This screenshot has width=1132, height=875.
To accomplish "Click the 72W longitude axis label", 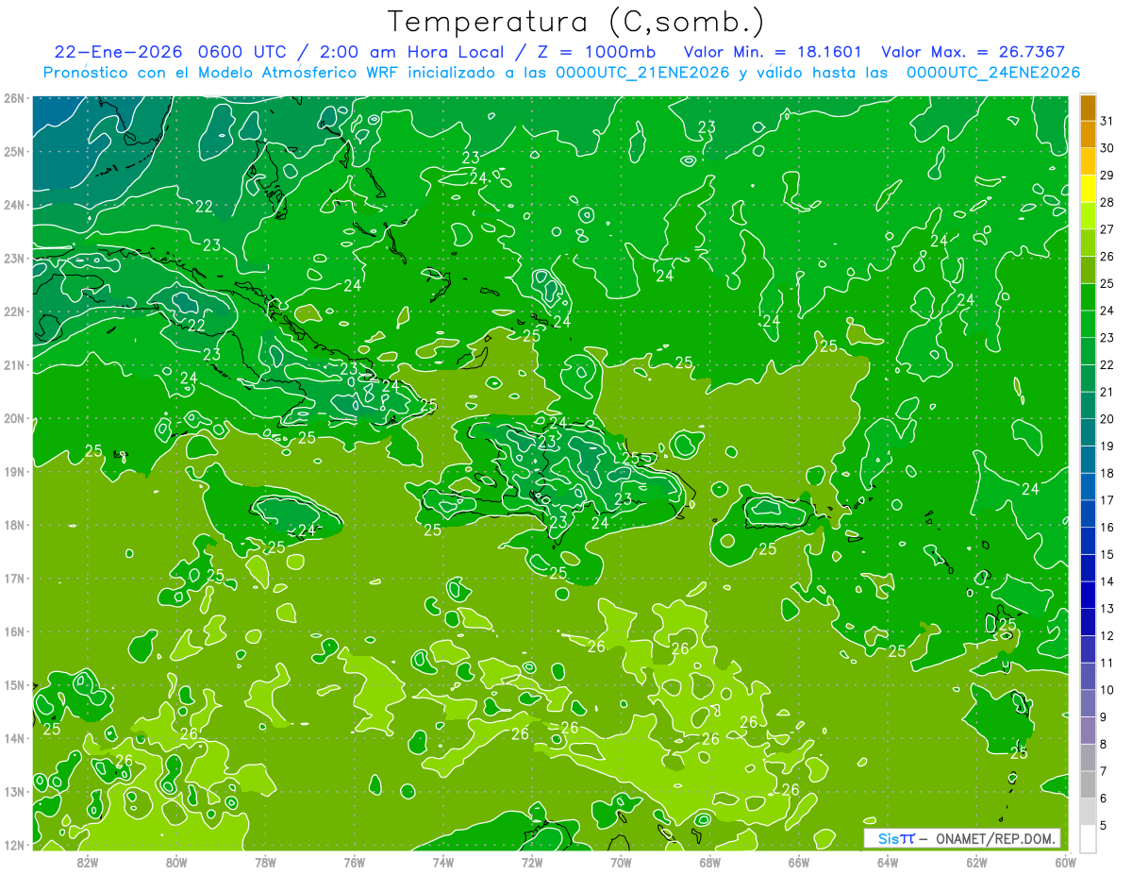I will (532, 862).
